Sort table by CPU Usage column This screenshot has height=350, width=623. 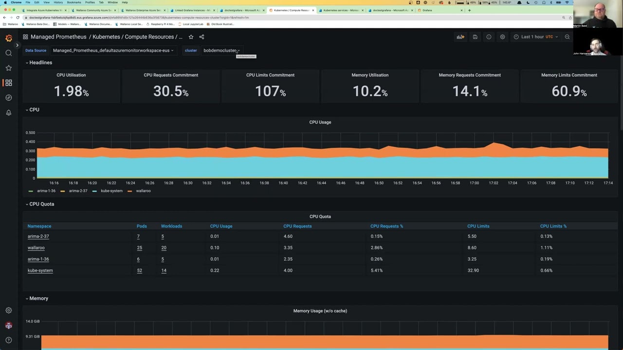point(221,226)
